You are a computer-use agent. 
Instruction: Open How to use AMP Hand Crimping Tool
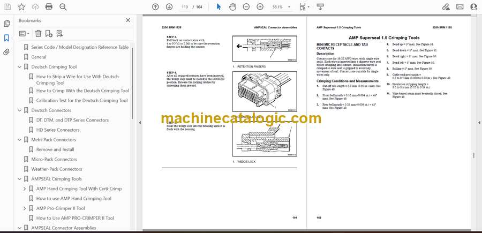pyautogui.click(x=74, y=199)
